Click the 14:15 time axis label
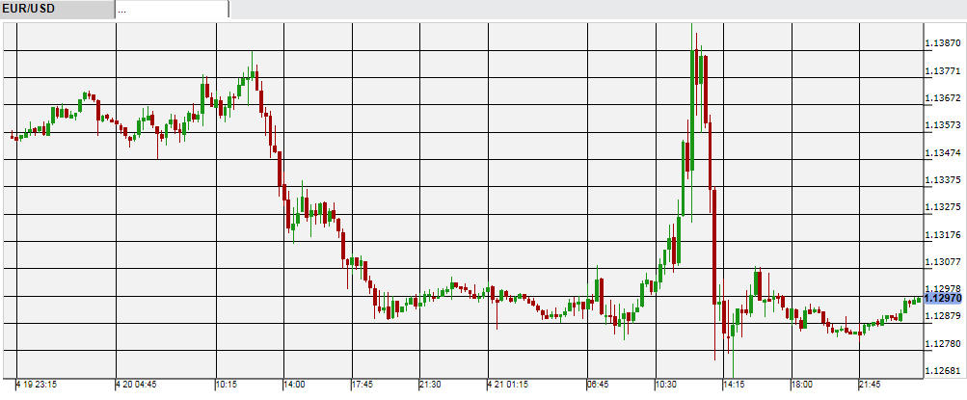 [734, 385]
